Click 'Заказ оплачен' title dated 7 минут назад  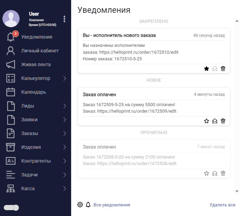pos(99,147)
